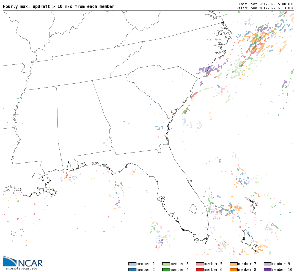Image resolution: width=297 pixels, height=272 pixels.
Task: Click the 'member 9' legend label
Action: [x=281, y=264]
